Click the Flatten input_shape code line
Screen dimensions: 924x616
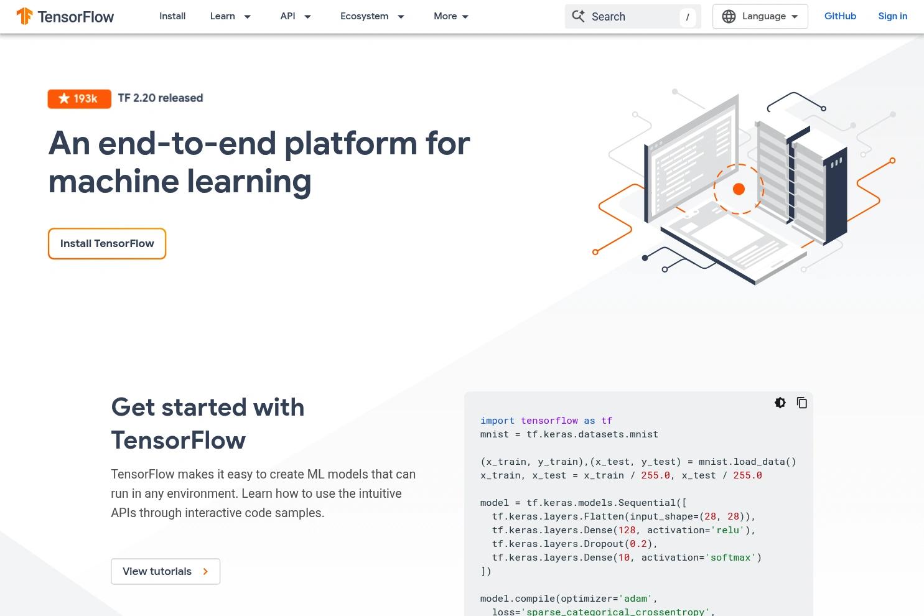click(623, 516)
